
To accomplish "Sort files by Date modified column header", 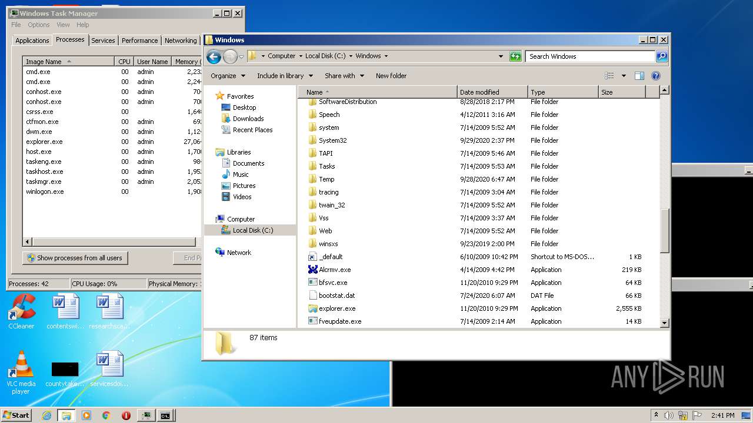I will pyautogui.click(x=492, y=92).
